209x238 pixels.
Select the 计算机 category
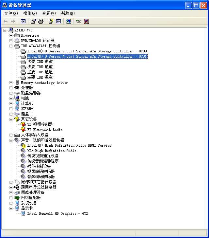(x=27, y=103)
